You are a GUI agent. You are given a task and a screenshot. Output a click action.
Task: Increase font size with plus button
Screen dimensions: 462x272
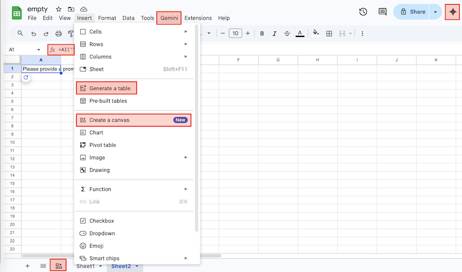(x=248, y=33)
